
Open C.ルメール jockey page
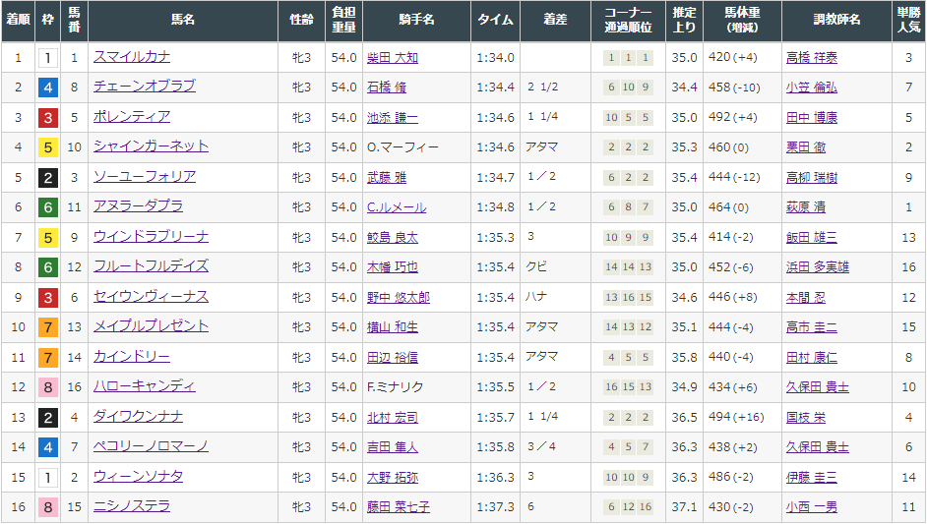pyautogui.click(x=397, y=207)
